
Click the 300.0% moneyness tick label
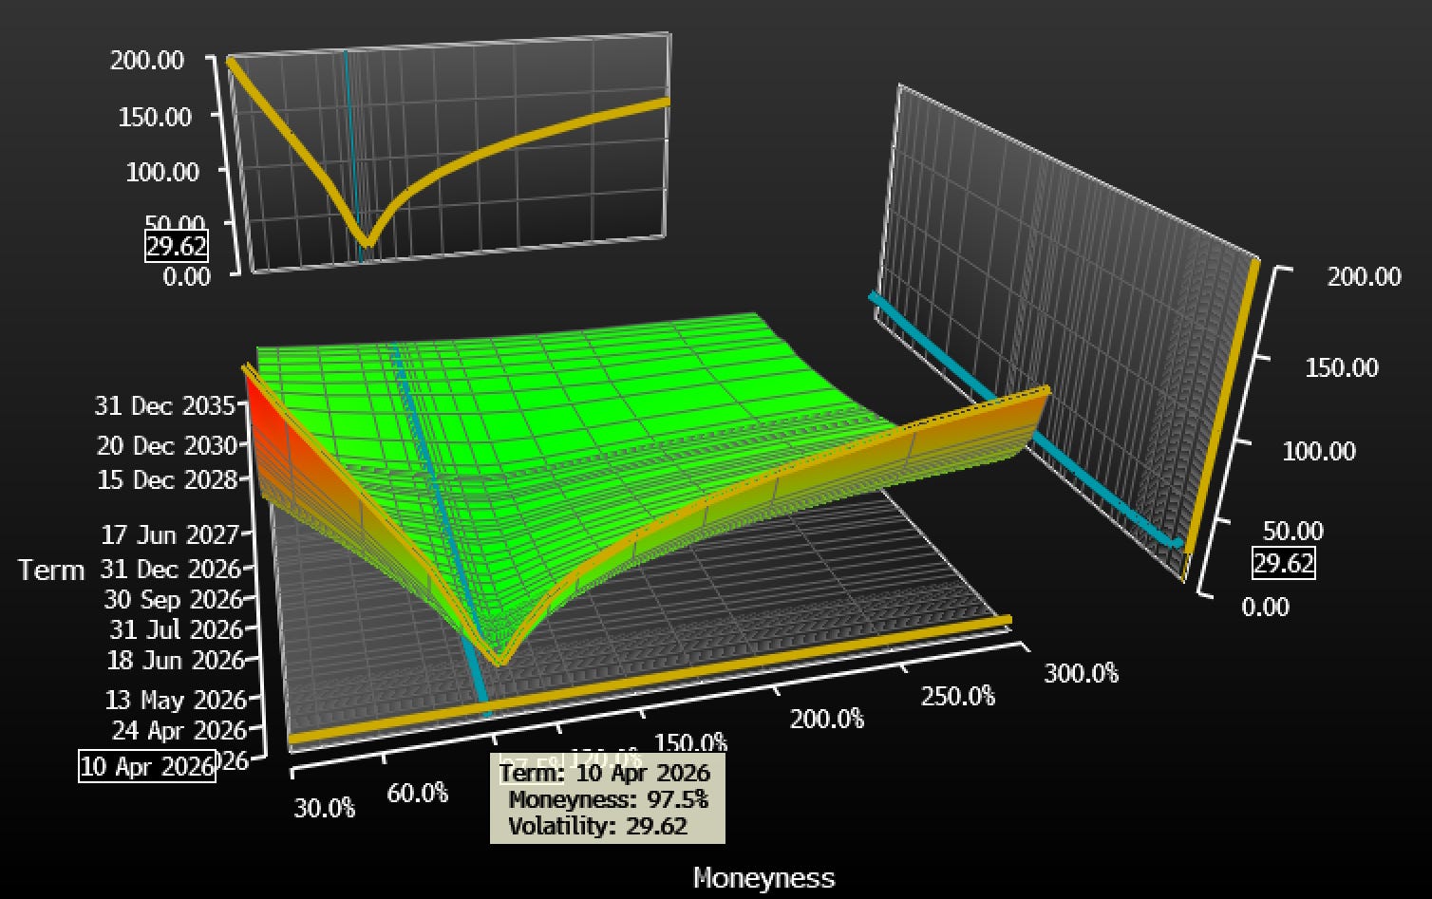click(x=1082, y=674)
